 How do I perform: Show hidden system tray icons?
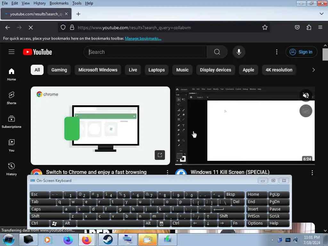pyautogui.click(x=272, y=240)
